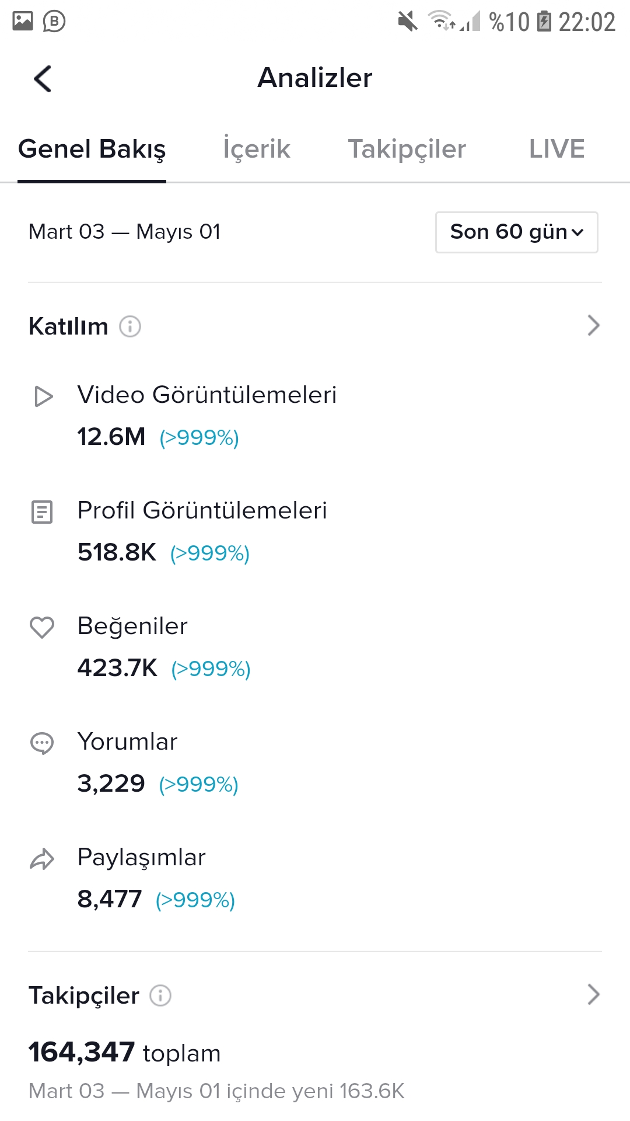This screenshot has height=1121, width=630.
Task: Tap the Katılım info icon
Action: (x=130, y=326)
